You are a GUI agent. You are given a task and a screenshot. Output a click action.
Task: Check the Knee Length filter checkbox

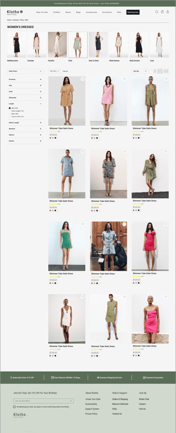pyautogui.click(x=10, y=111)
